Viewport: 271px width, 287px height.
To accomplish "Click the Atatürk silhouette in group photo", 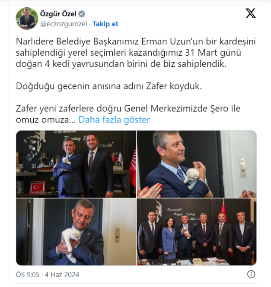I will pyautogui.click(x=158, y=208).
